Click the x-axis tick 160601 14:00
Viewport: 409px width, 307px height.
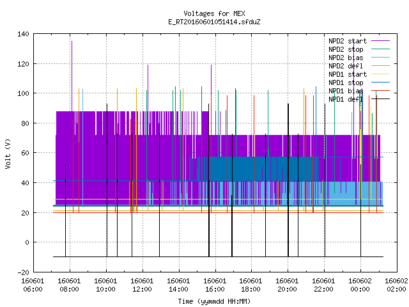click(178, 285)
